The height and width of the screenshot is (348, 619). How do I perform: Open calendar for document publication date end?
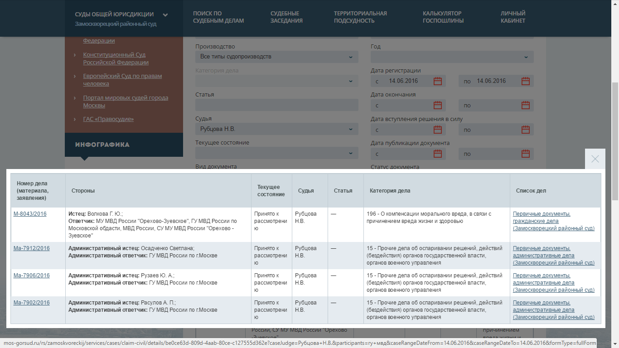click(x=525, y=154)
